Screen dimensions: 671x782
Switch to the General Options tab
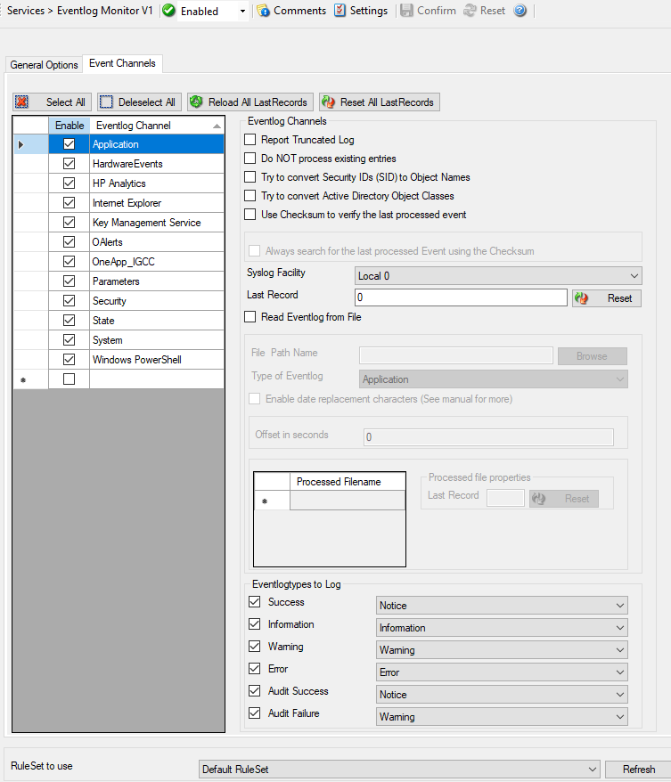click(x=45, y=65)
